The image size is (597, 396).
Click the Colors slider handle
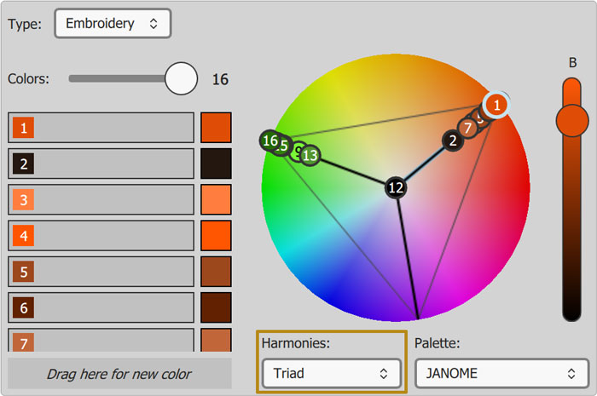[x=181, y=79]
